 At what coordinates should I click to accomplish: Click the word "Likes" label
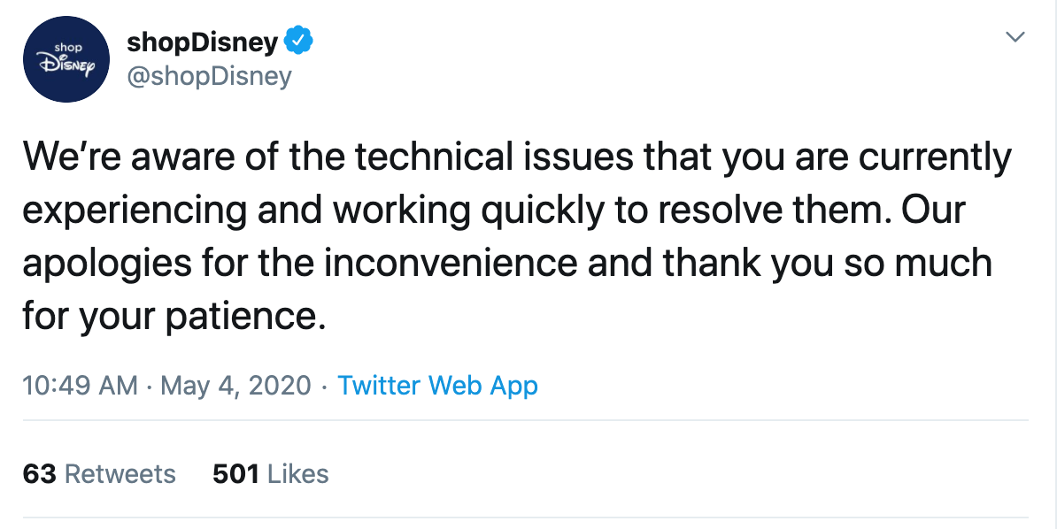(298, 474)
